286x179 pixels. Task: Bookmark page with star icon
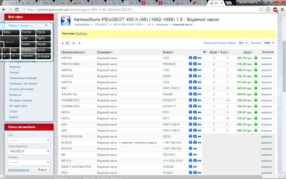[261, 10]
